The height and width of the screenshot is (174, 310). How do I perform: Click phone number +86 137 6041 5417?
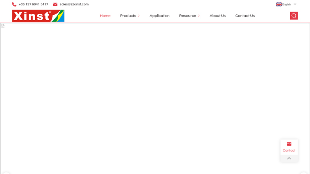33,4
